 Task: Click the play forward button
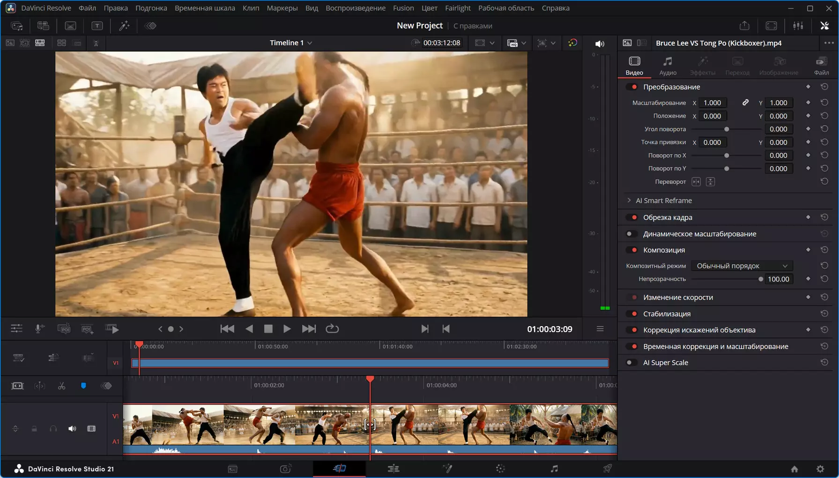[287, 329]
